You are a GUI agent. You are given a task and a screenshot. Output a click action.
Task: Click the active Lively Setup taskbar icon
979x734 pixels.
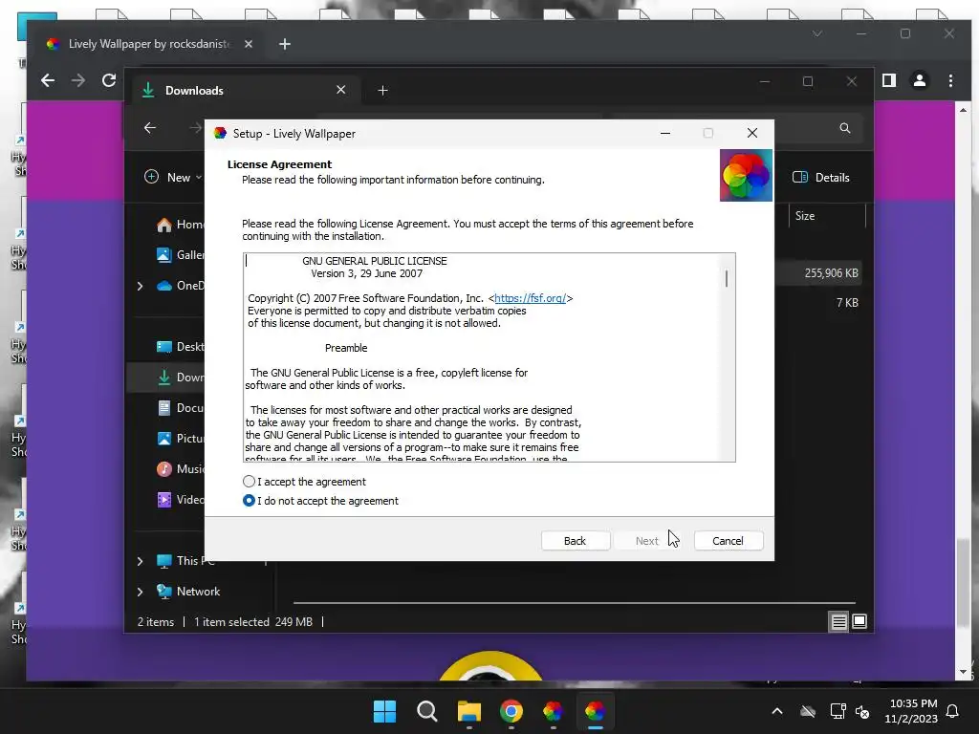click(595, 711)
